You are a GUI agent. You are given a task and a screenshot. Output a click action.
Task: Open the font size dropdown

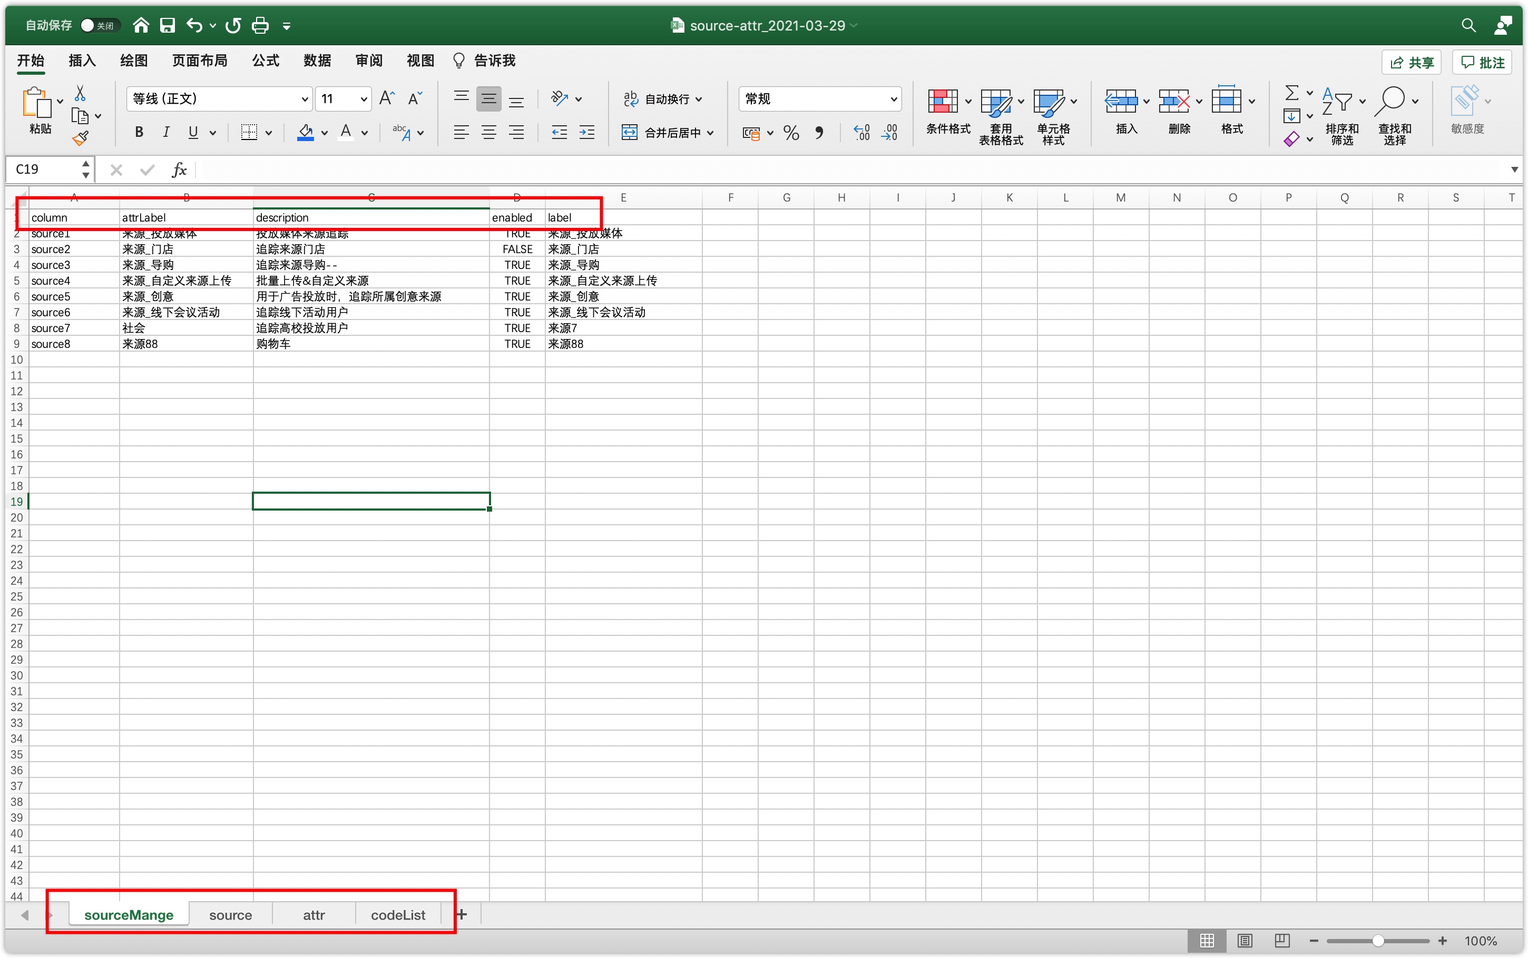tap(364, 99)
